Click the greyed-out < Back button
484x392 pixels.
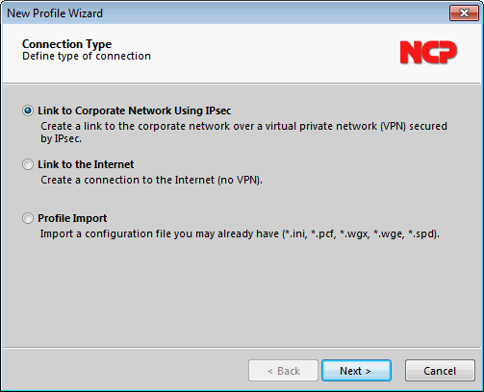pyautogui.click(x=283, y=371)
